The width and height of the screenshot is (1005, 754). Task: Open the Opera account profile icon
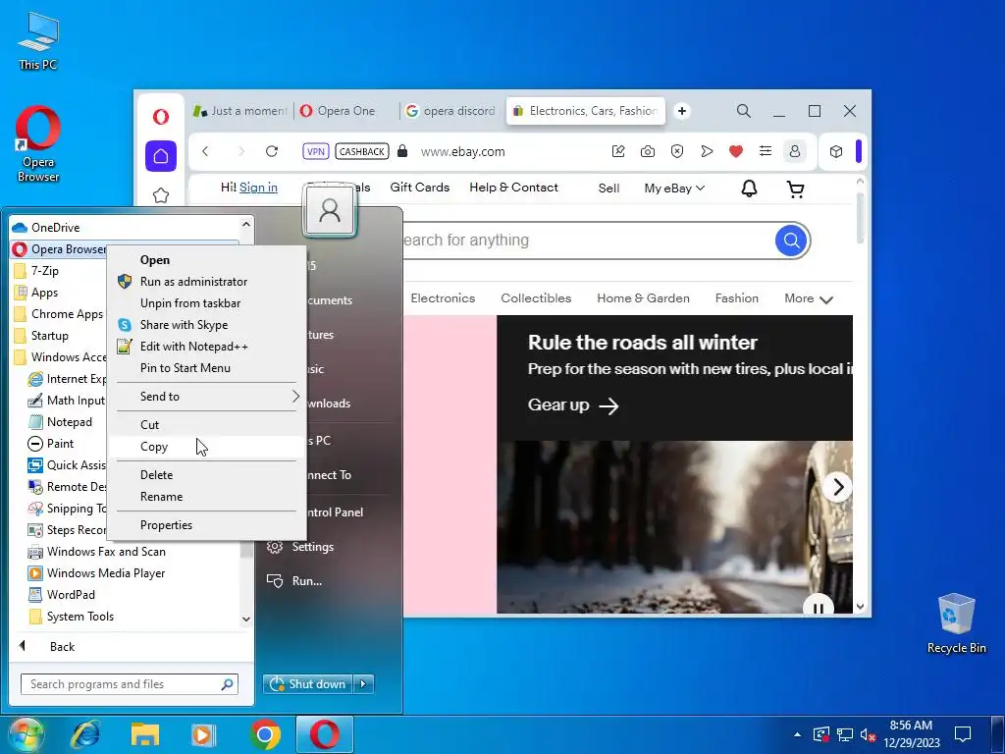click(x=795, y=151)
